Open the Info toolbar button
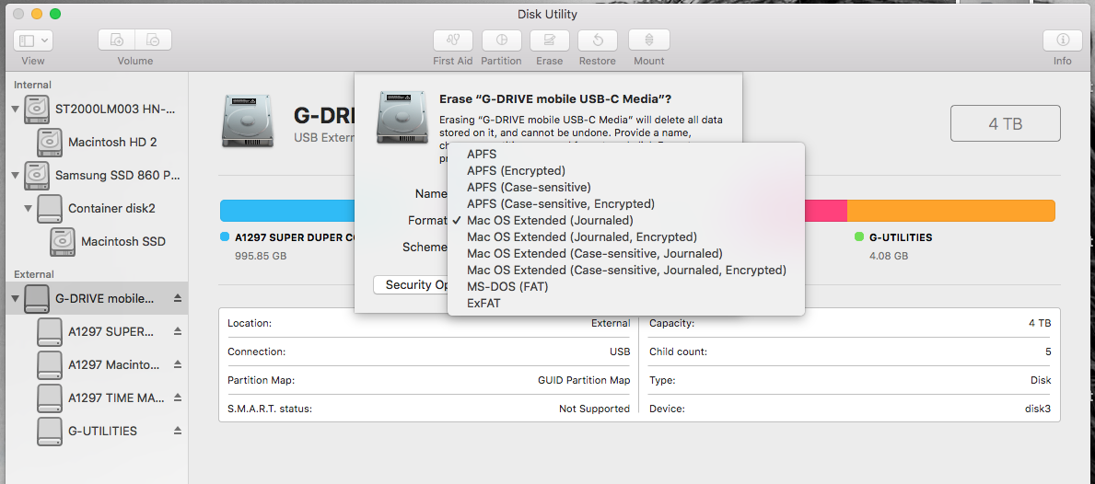The width and height of the screenshot is (1095, 484). pyautogui.click(x=1062, y=40)
